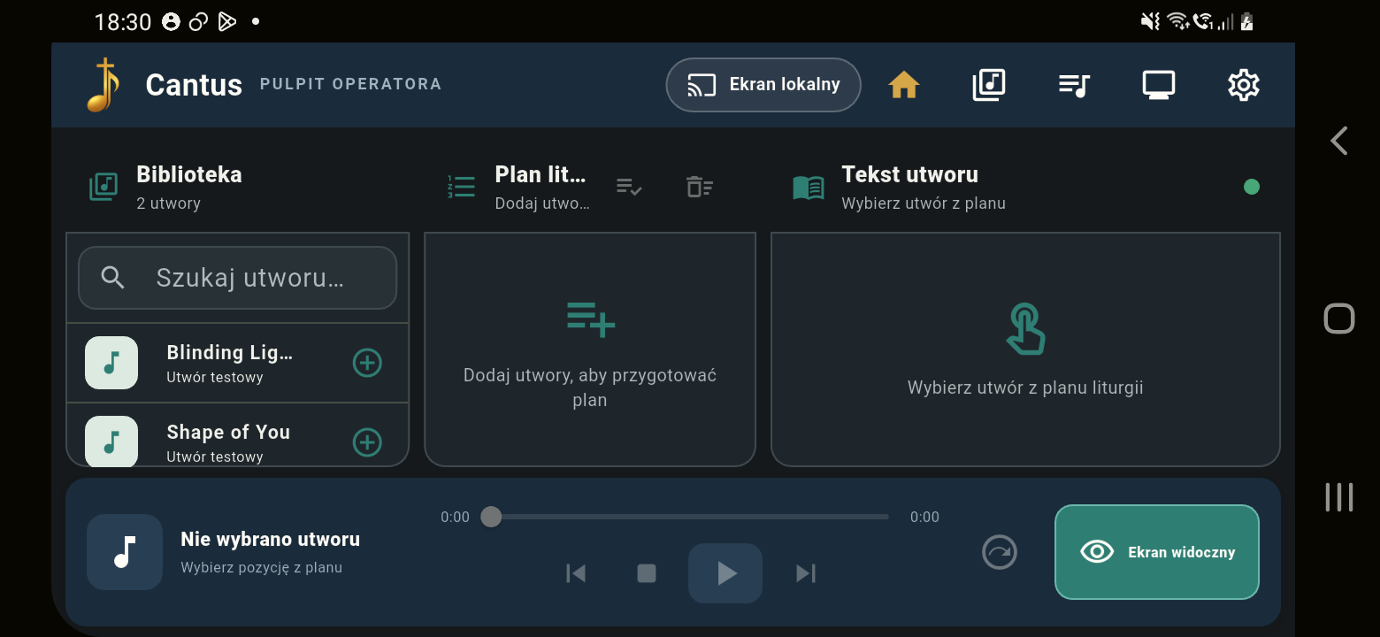Tap the Android home button

click(1339, 318)
